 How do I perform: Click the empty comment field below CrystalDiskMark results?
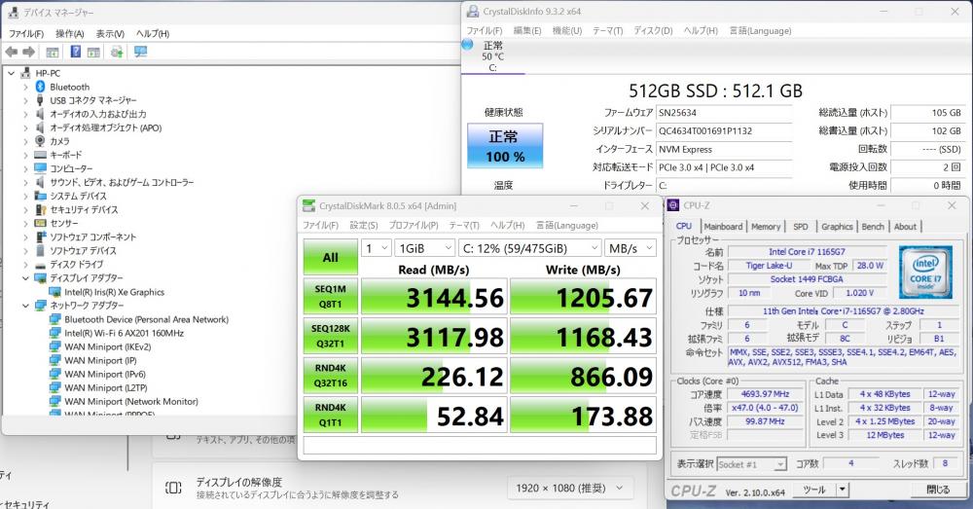click(479, 445)
